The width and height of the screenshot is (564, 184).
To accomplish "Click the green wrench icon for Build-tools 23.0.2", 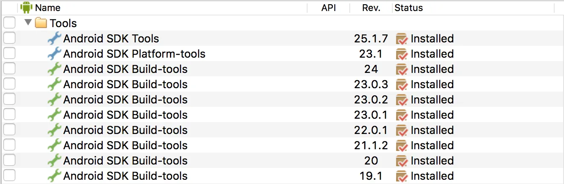I will 54,100.
